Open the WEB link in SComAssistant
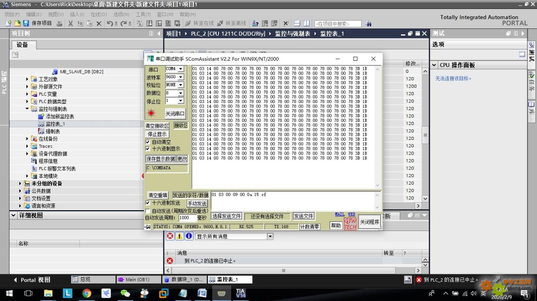 click(352, 214)
